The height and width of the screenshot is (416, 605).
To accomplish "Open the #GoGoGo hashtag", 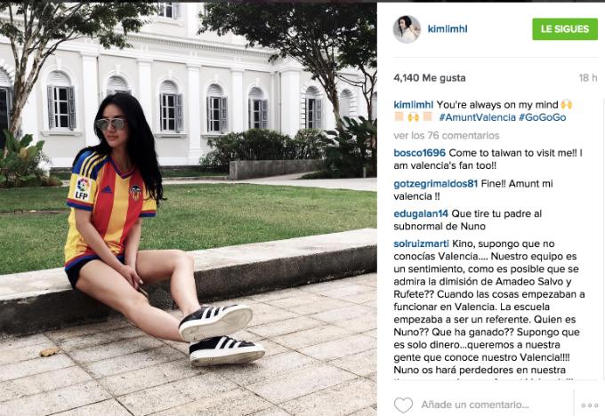I will 542,117.
